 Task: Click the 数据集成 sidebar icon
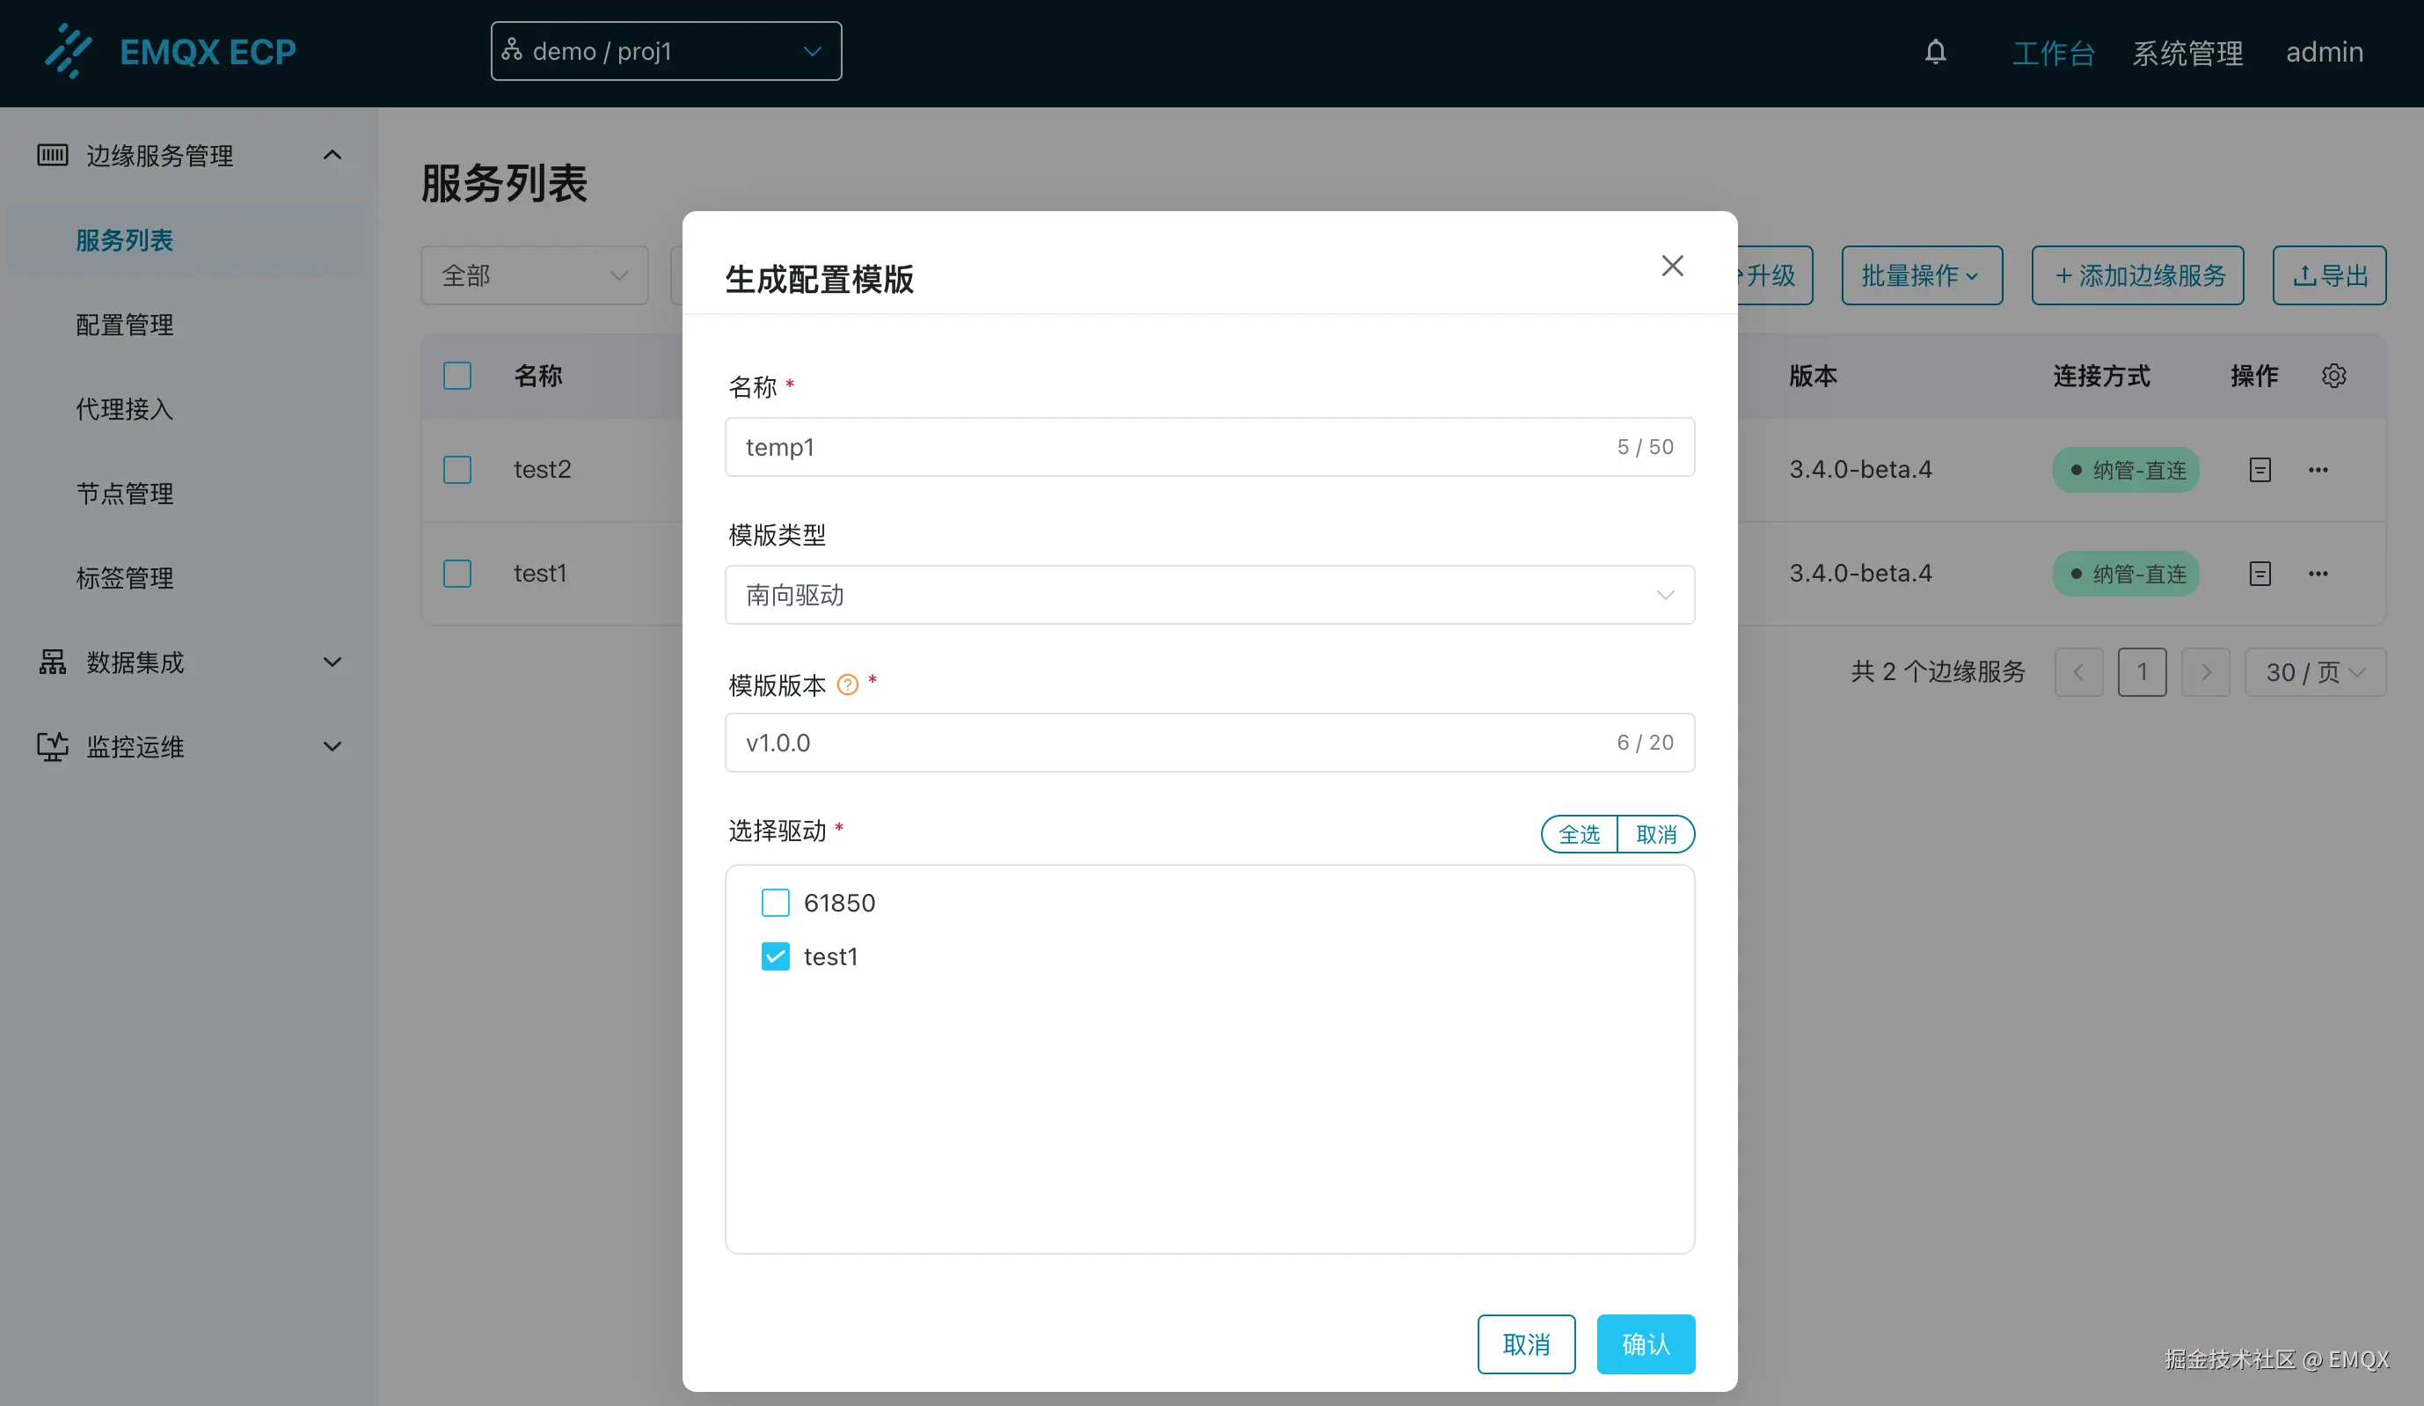(53, 663)
